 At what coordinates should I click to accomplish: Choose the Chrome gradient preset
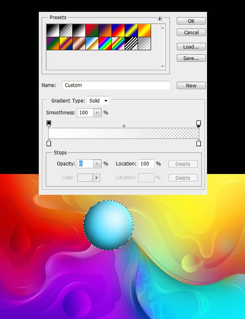point(92,43)
